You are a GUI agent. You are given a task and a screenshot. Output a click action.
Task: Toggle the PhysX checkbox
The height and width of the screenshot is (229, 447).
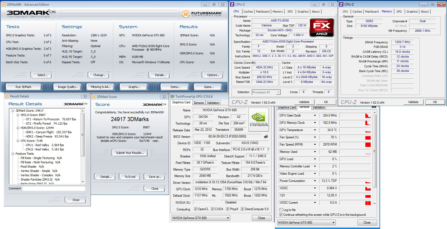[x=228, y=209]
